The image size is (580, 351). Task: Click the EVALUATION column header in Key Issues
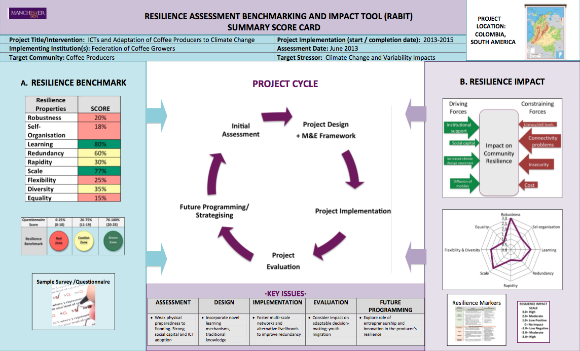pos(331,302)
